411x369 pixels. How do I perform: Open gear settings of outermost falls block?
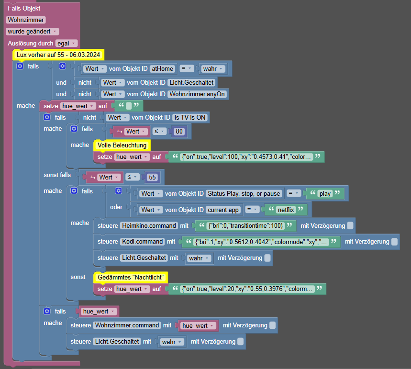tap(20, 66)
